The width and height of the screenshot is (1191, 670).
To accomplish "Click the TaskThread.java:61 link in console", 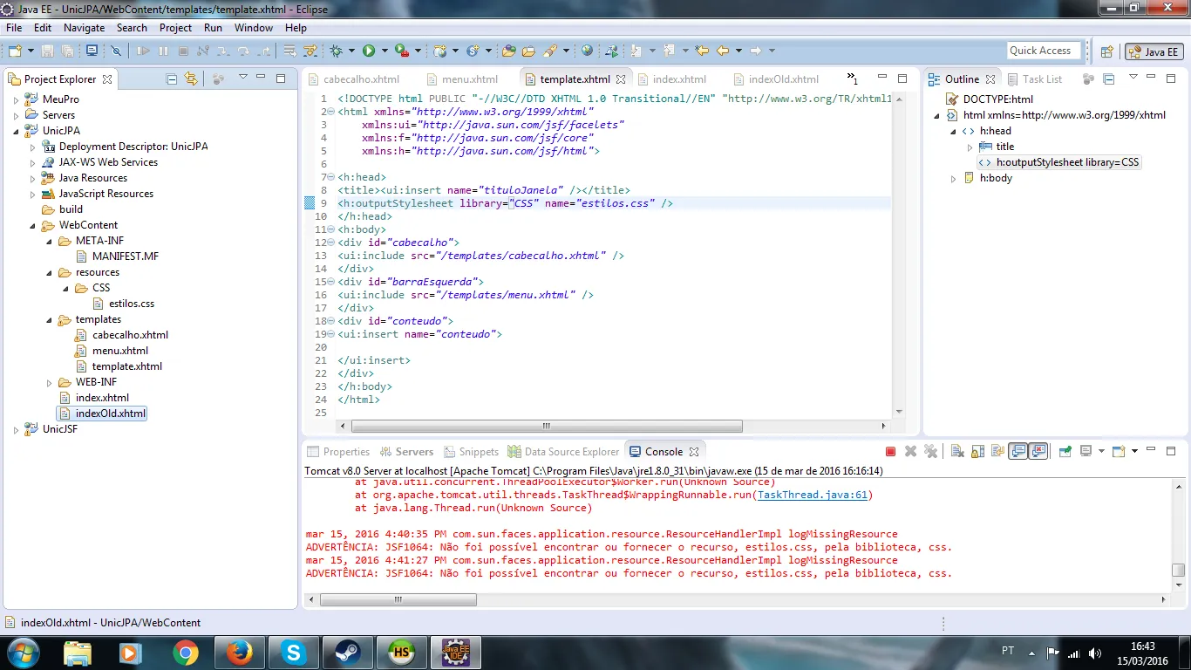I will pyautogui.click(x=813, y=495).
